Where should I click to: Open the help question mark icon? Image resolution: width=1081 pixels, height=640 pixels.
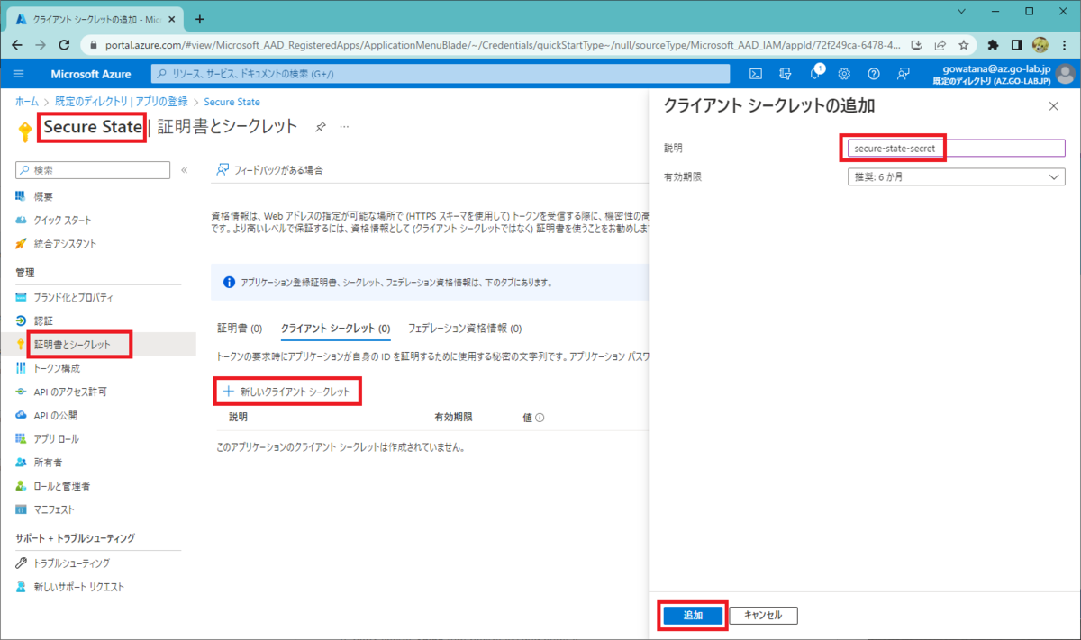873,74
